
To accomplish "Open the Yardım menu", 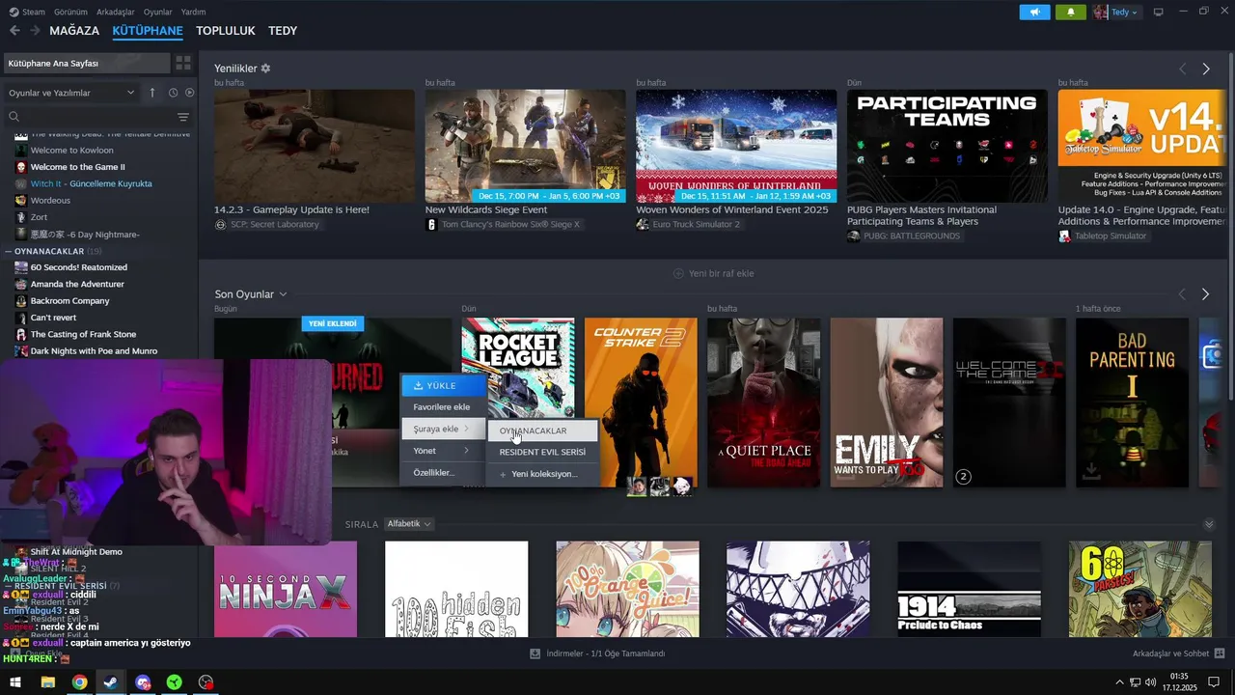I will tap(193, 12).
